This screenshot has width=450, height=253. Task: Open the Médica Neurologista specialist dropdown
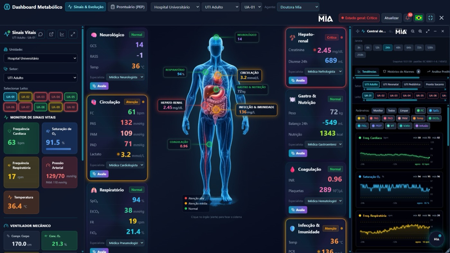pyautogui.click(x=125, y=77)
